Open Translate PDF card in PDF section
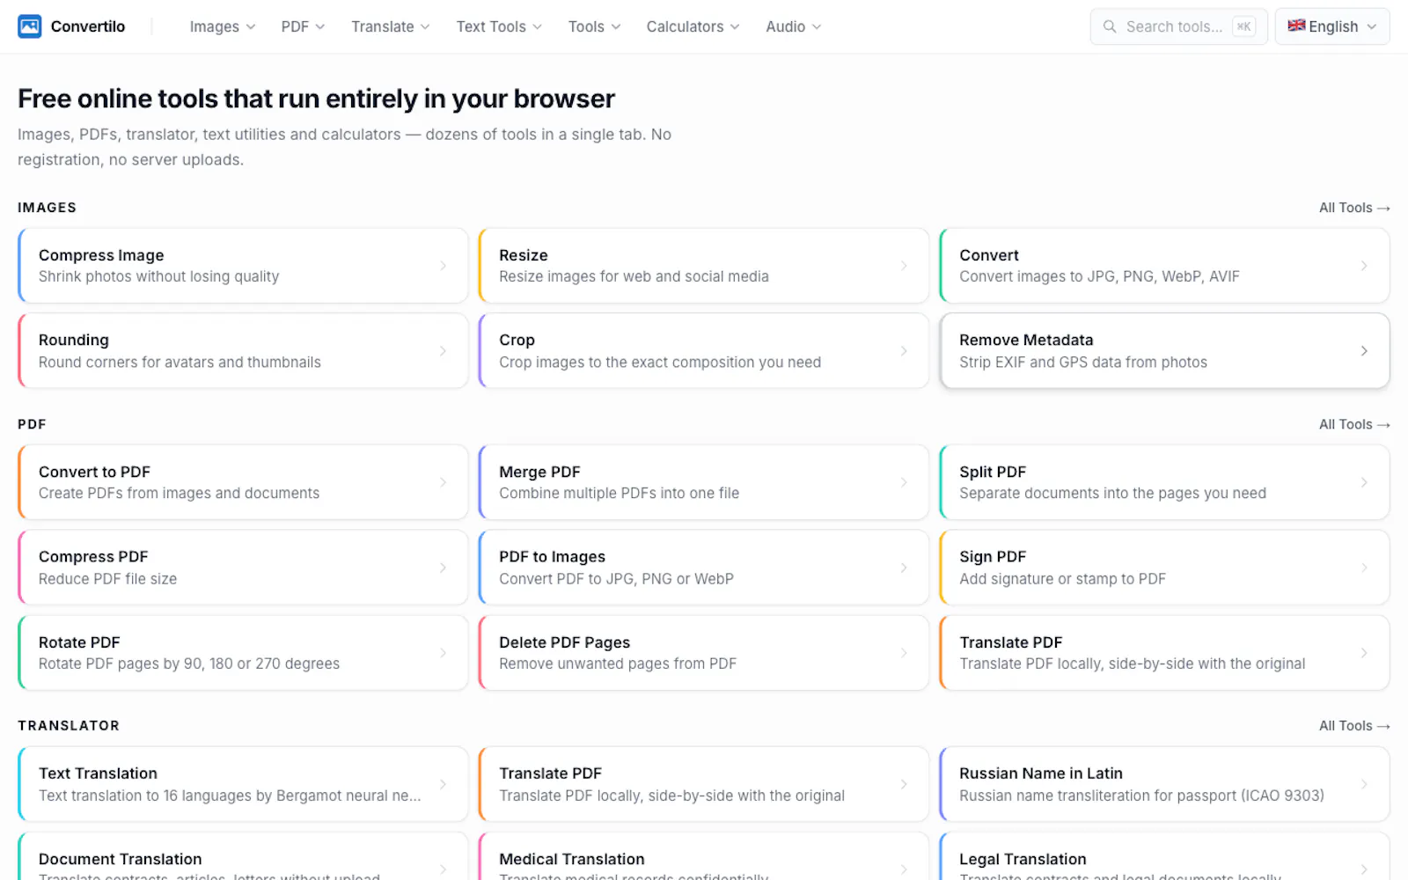This screenshot has width=1408, height=880. (x=1164, y=653)
